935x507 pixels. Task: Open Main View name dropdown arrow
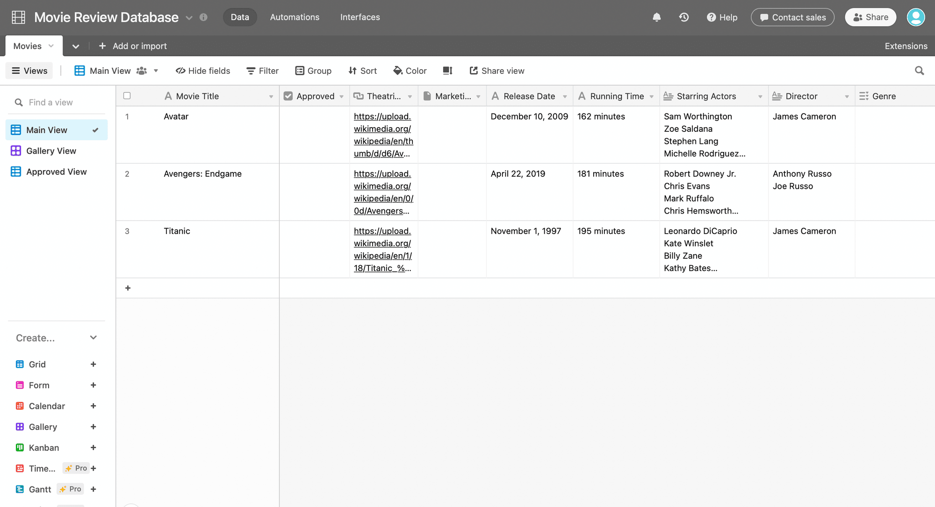[x=156, y=71]
